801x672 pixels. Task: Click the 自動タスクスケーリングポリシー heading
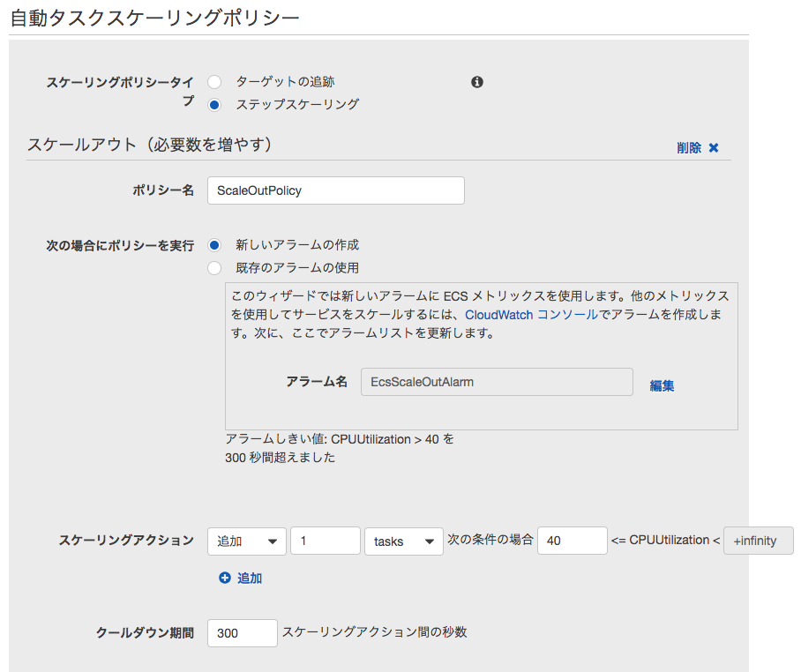point(154,18)
